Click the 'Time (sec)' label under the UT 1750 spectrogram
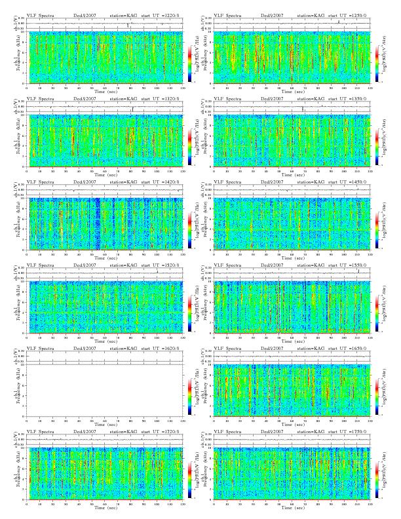The height and width of the screenshot is (519, 401). pyautogui.click(x=293, y=507)
